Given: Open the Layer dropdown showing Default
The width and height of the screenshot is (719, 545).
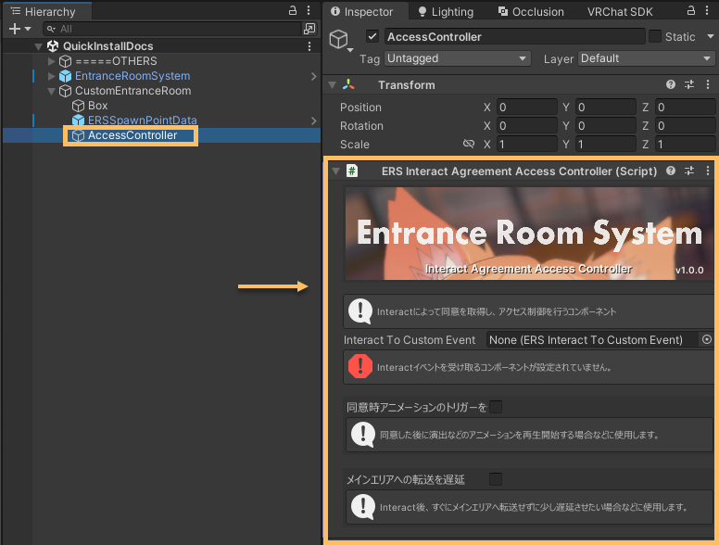Looking at the screenshot, I should [646, 58].
